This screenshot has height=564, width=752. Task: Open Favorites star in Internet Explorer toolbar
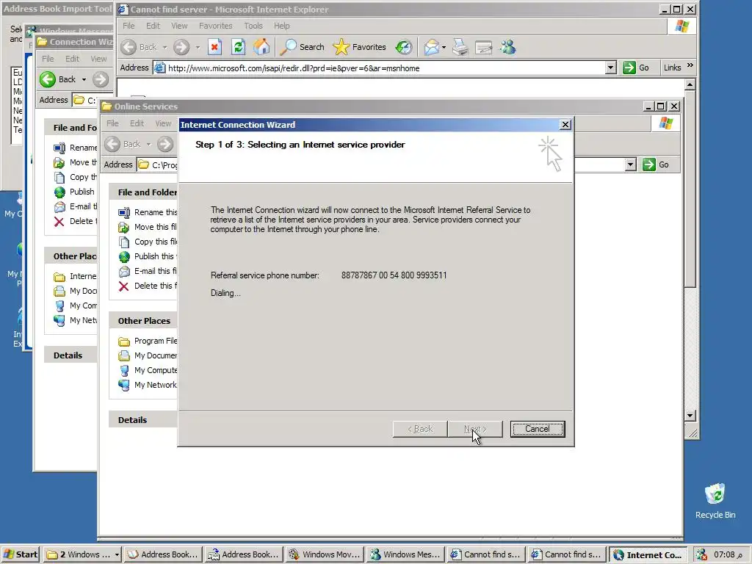click(359, 47)
